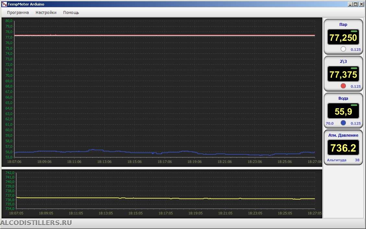Click the 18:27:05 time label on pressure chart
The height and width of the screenshot is (229, 366).
[x=315, y=213]
